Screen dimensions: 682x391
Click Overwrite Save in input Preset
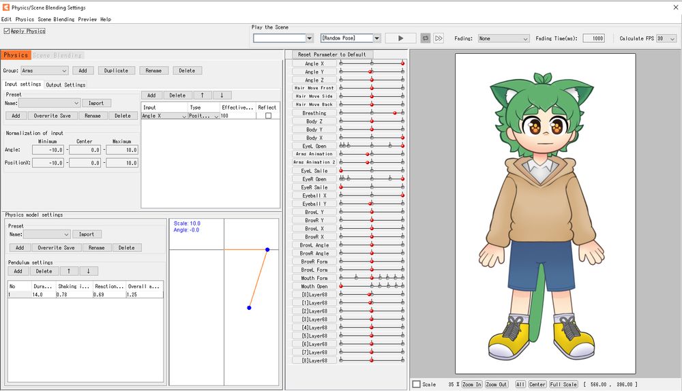pyautogui.click(x=53, y=116)
